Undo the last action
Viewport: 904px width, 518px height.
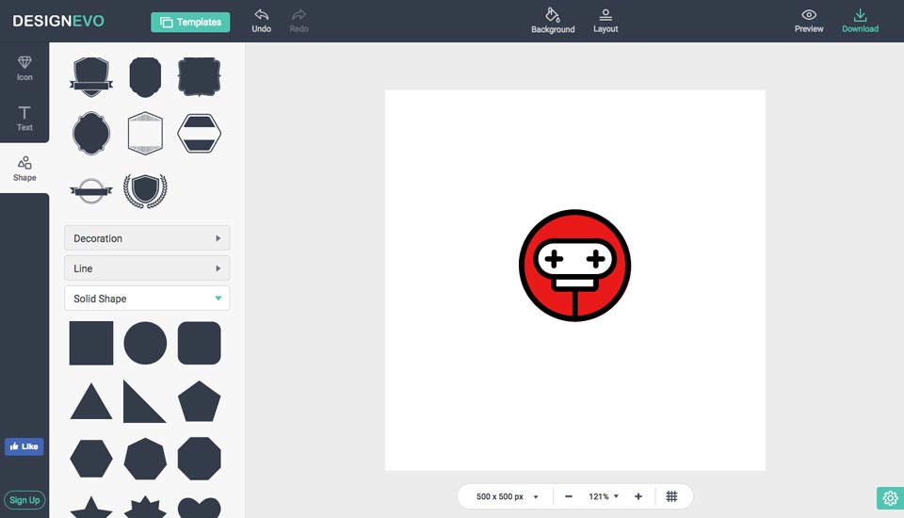261,21
